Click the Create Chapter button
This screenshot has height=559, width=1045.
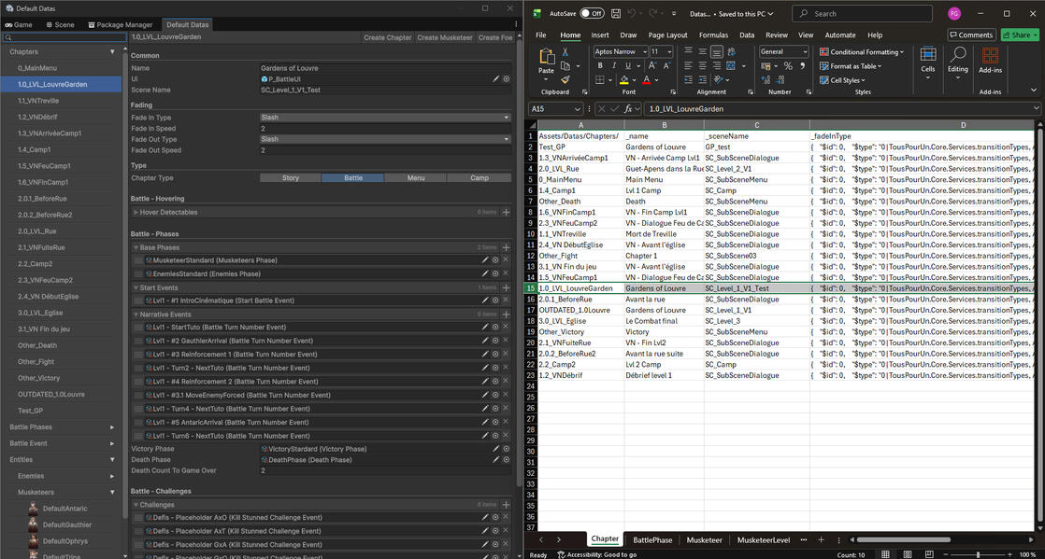387,37
